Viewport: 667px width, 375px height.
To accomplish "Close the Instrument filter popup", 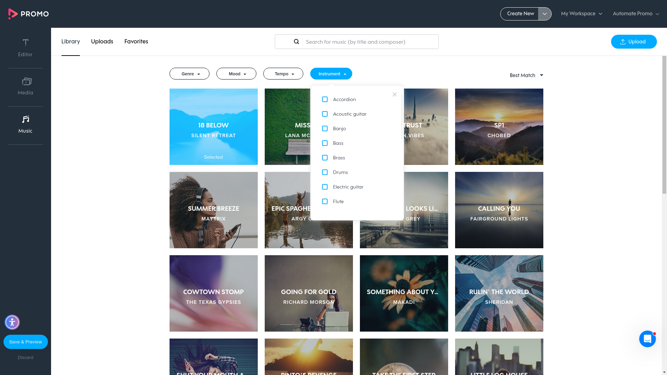I will click(x=395, y=94).
